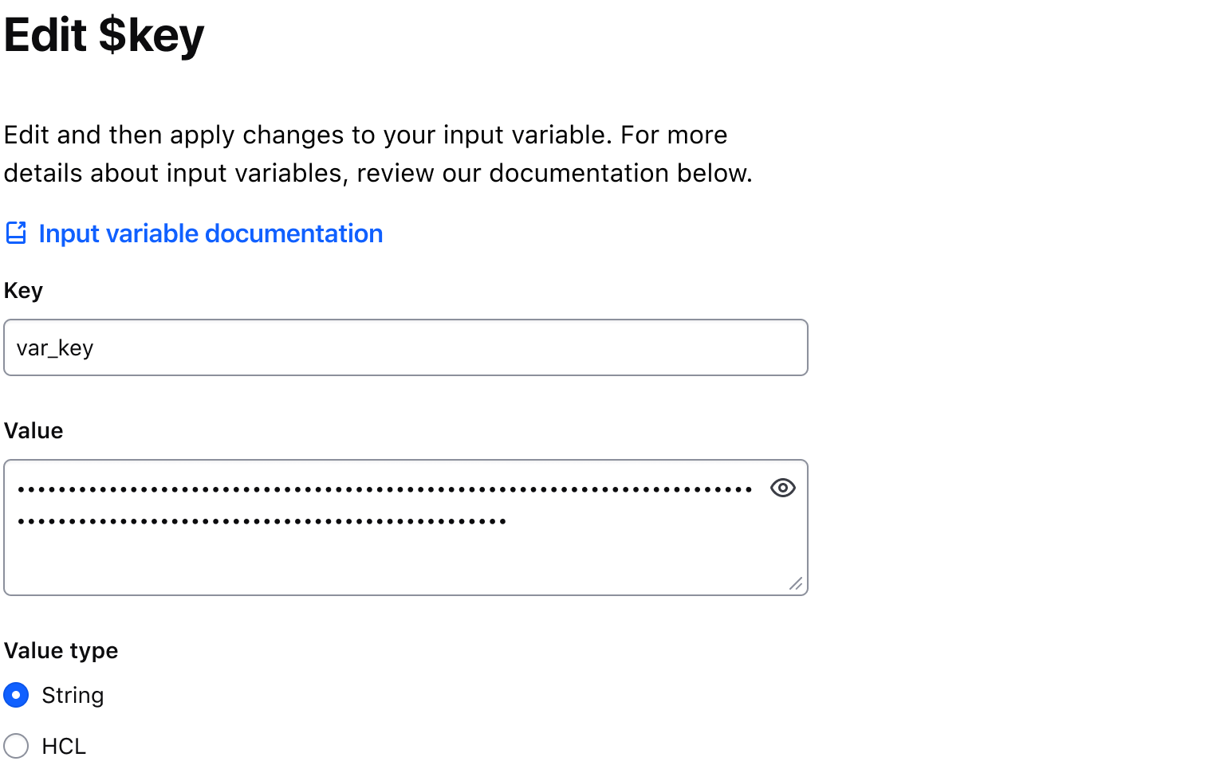The width and height of the screenshot is (1228, 765).
Task: Click inside the Key input field
Action: click(x=399, y=347)
